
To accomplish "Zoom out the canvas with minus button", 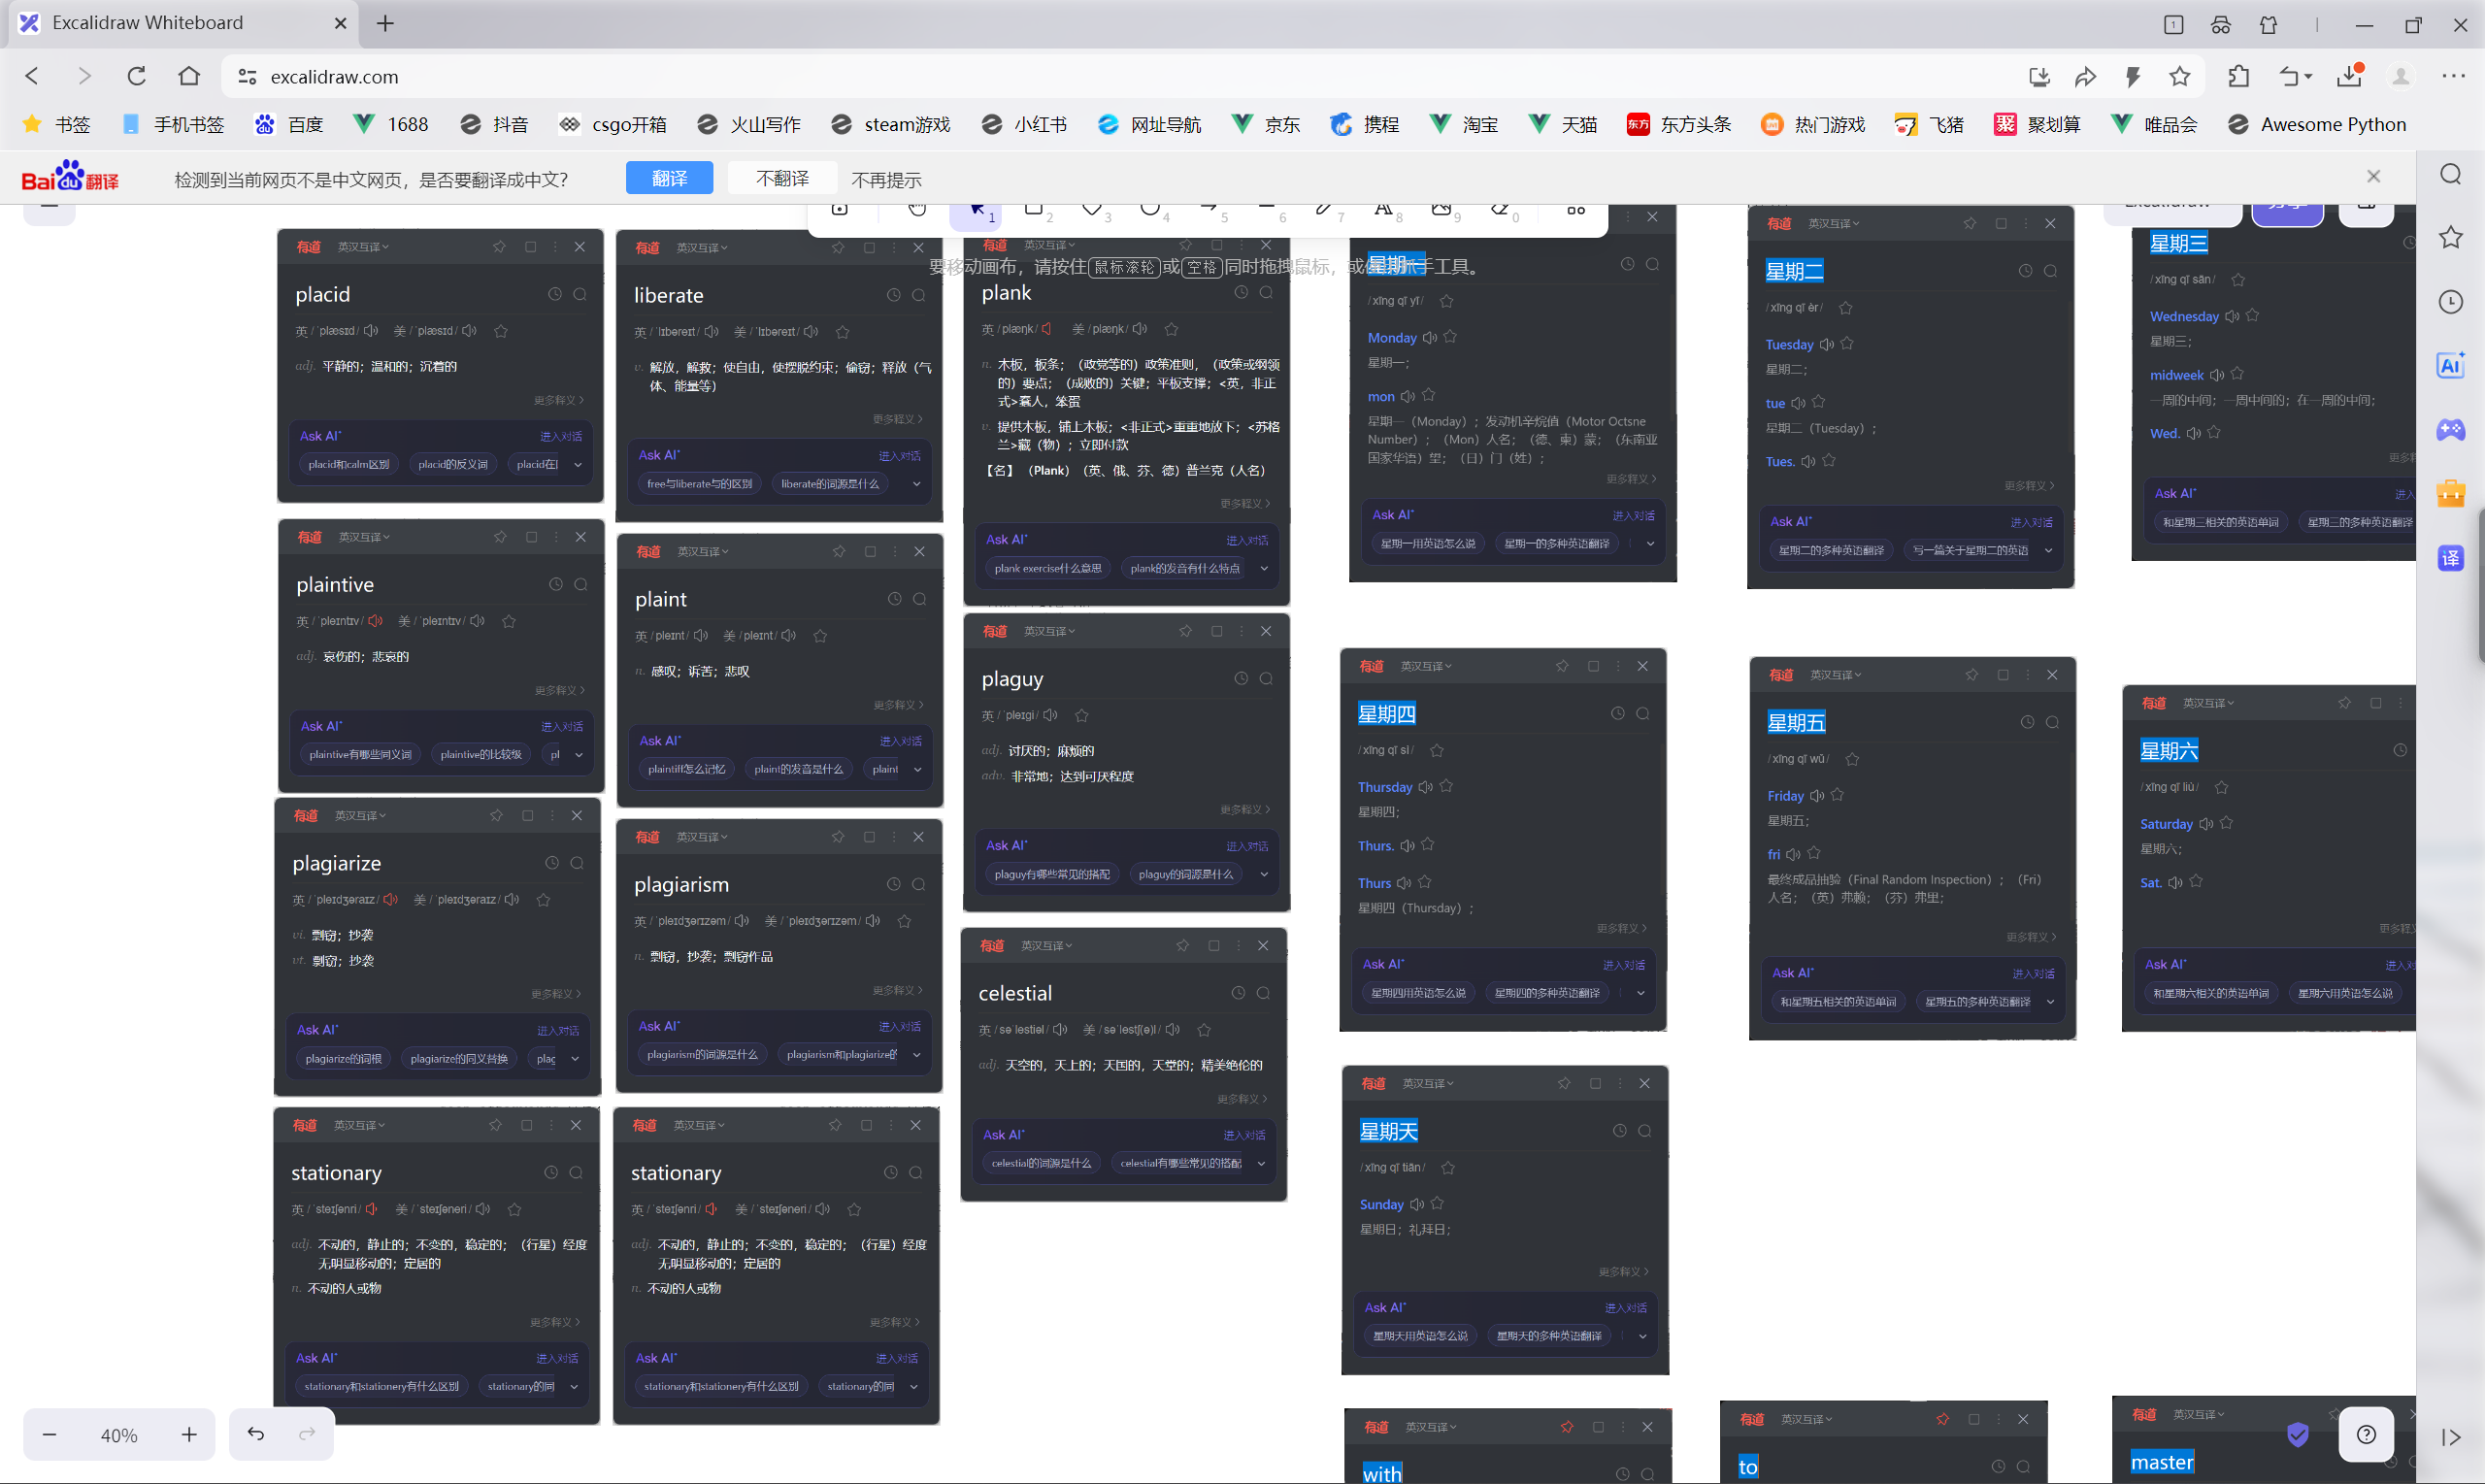I will pos(49,1435).
